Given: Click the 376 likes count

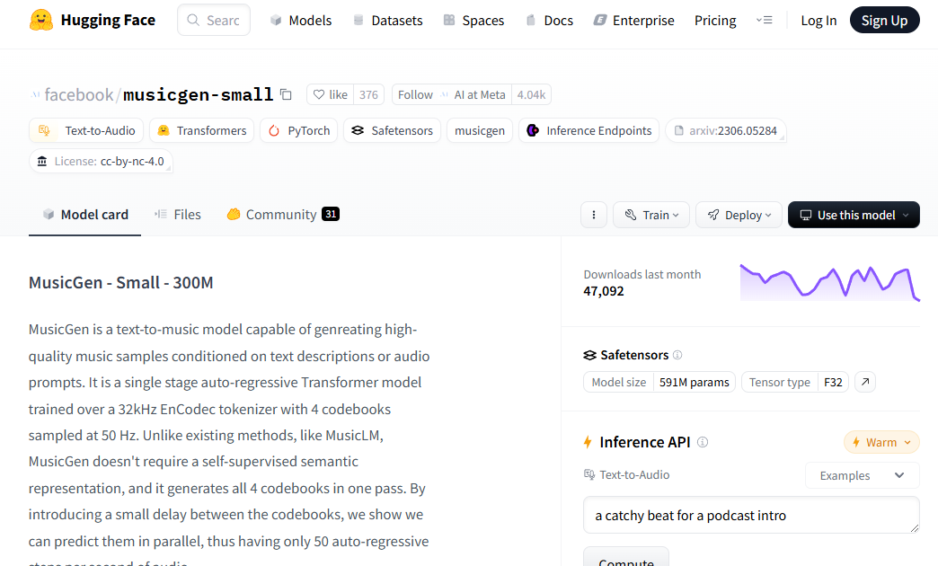Looking at the screenshot, I should point(368,94).
